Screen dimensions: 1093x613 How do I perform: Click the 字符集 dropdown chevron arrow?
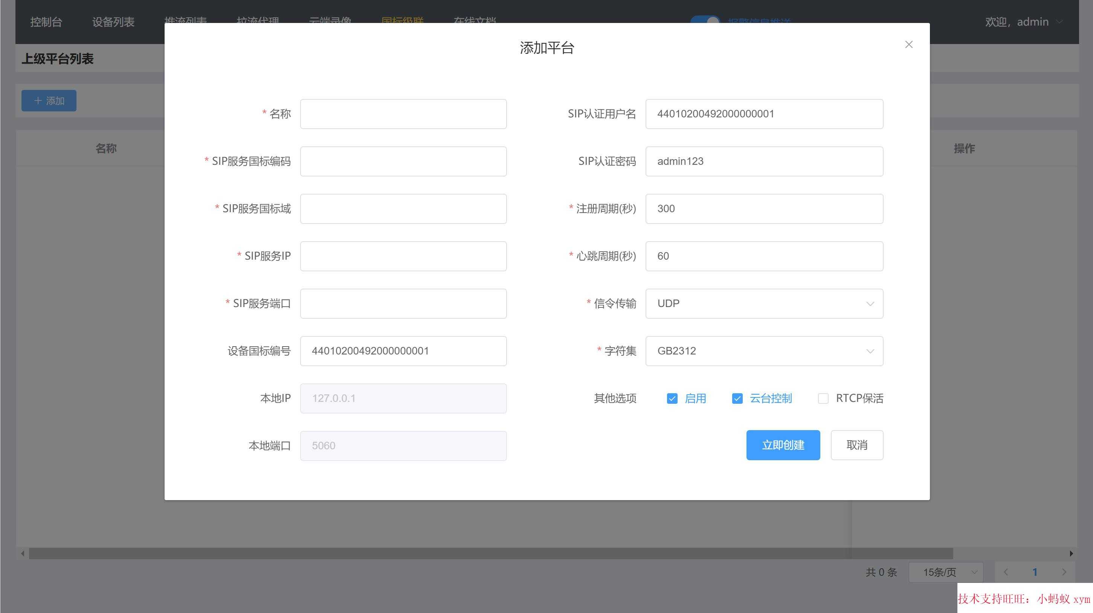[x=870, y=351]
